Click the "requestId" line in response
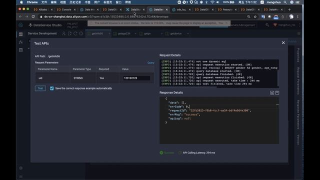Image resolution: width=320 pixels, height=180 pixels. coord(209,110)
